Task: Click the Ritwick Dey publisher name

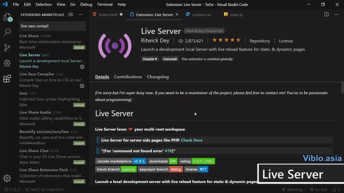Action: (x=155, y=41)
